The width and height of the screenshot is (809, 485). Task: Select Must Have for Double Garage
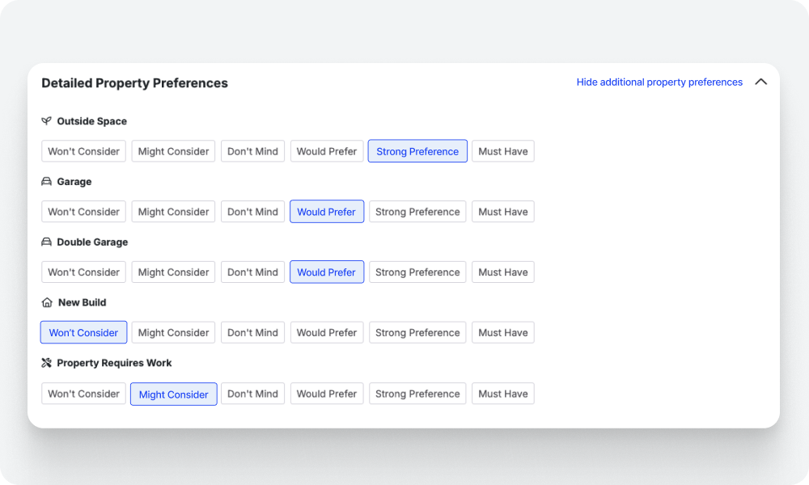pos(502,272)
